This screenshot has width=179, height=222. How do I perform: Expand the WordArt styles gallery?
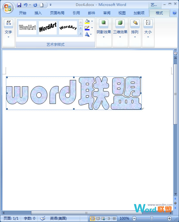81,34
